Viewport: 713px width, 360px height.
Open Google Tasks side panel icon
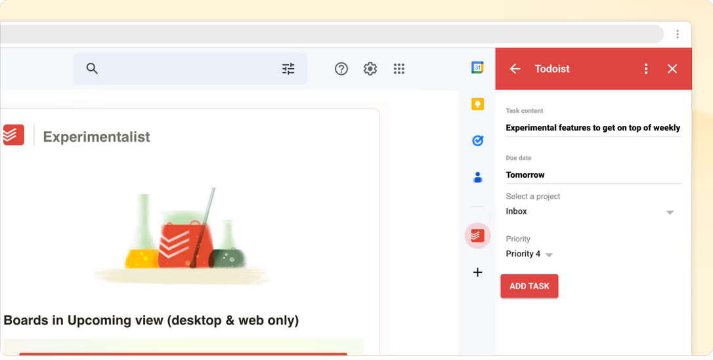coord(477,141)
